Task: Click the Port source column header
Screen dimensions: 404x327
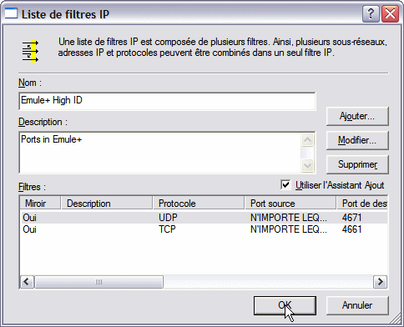Action: pyautogui.click(x=290, y=204)
